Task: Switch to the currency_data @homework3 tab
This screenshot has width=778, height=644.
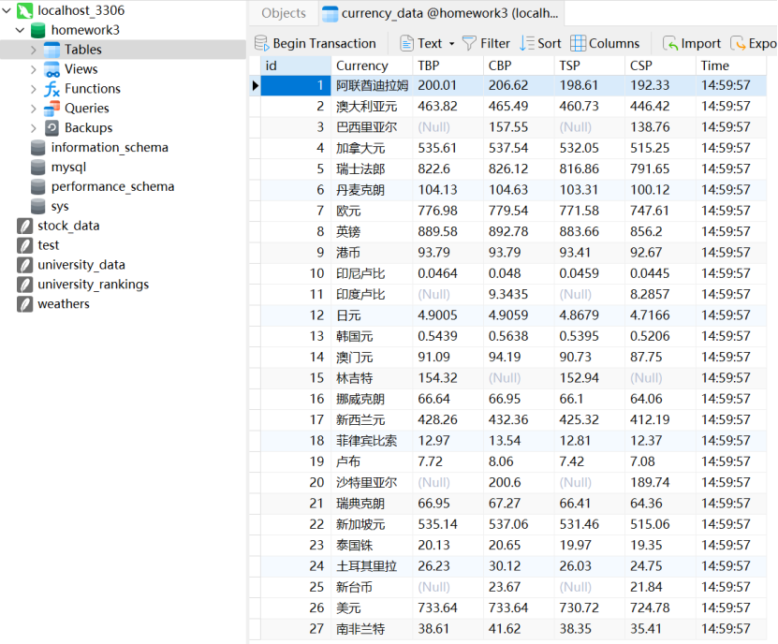Action: point(441,13)
